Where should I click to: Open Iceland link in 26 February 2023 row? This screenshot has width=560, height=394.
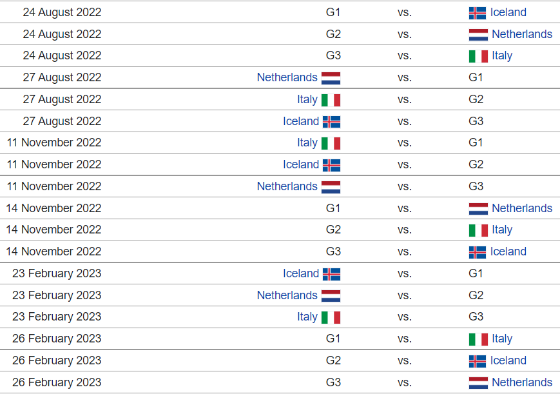coord(508,360)
